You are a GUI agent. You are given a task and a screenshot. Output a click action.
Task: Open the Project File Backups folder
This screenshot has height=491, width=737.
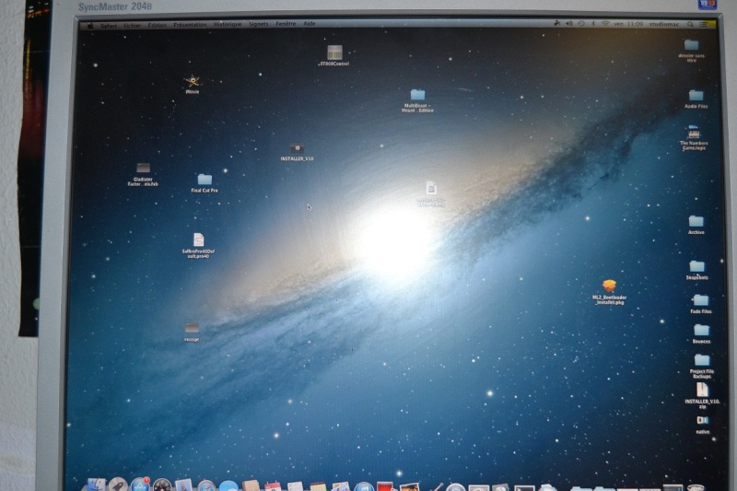[701, 360]
